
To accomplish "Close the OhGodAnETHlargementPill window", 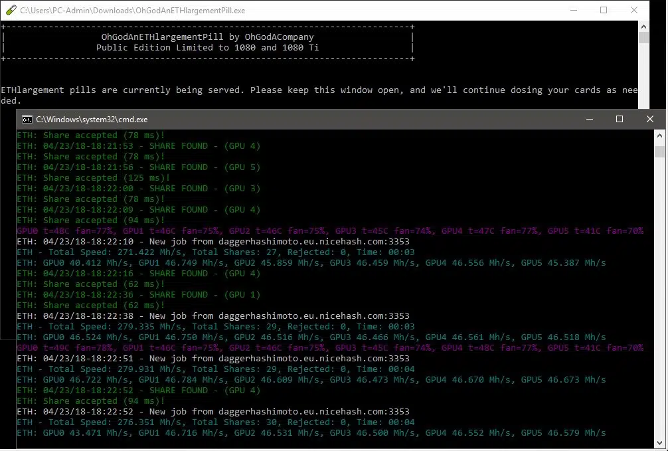I will coord(634,10).
